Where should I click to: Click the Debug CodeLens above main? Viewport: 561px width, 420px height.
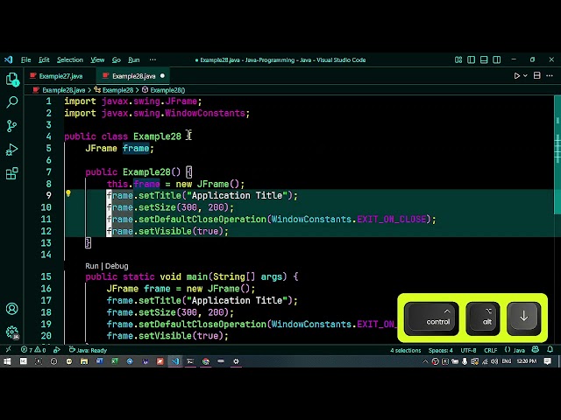pyautogui.click(x=117, y=266)
